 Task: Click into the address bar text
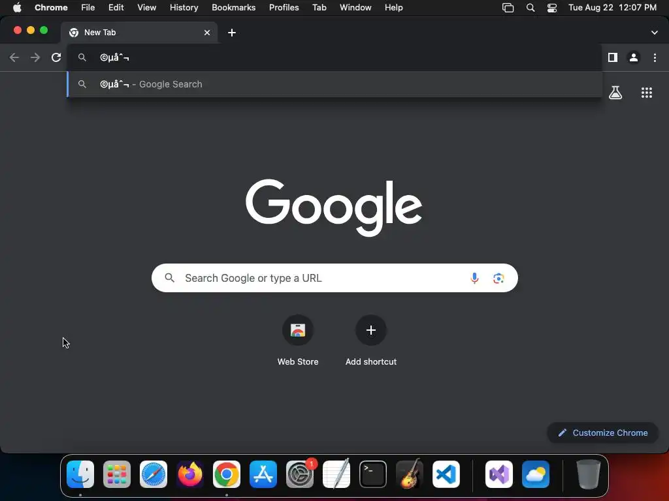[x=114, y=57]
